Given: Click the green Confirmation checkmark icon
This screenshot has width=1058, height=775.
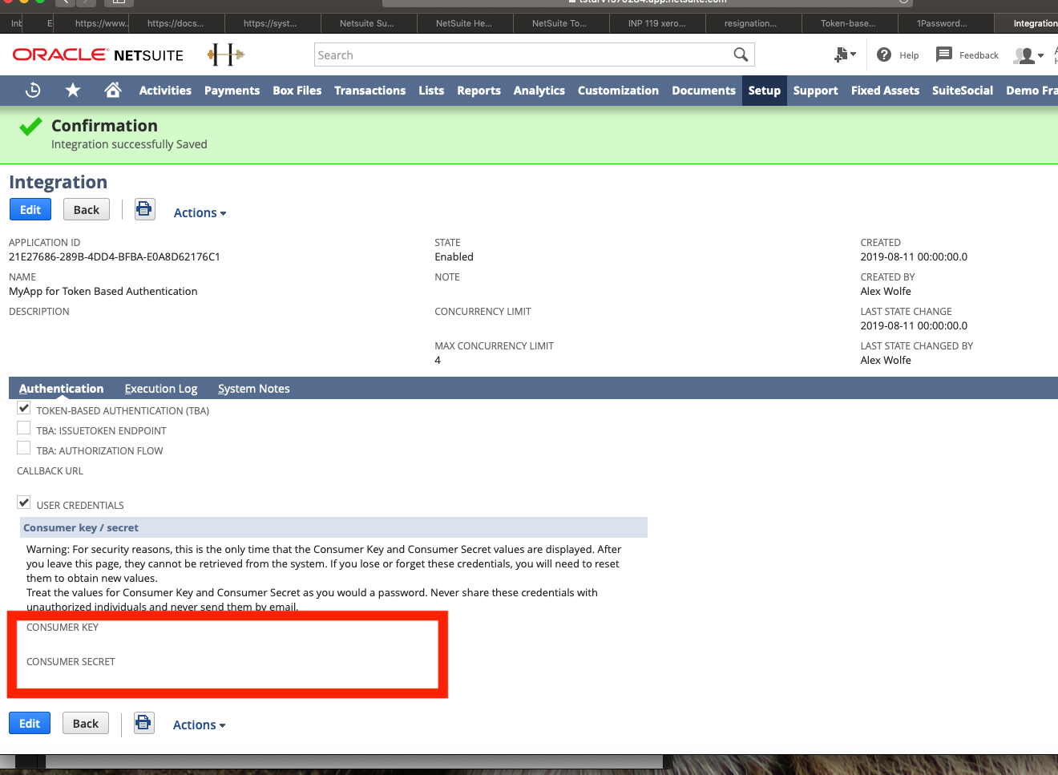Looking at the screenshot, I should click(30, 127).
